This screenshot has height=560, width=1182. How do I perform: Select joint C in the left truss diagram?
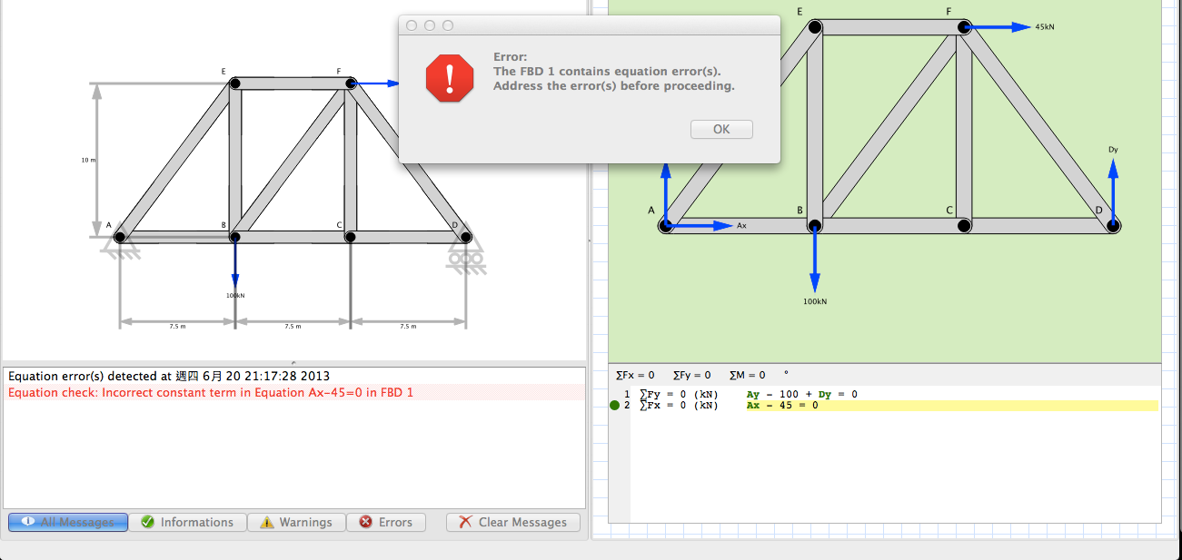[350, 237]
